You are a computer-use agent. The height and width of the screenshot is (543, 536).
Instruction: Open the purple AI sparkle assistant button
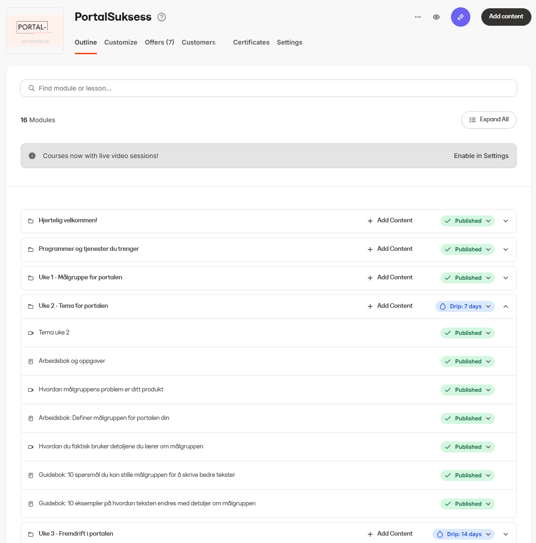coord(461,17)
